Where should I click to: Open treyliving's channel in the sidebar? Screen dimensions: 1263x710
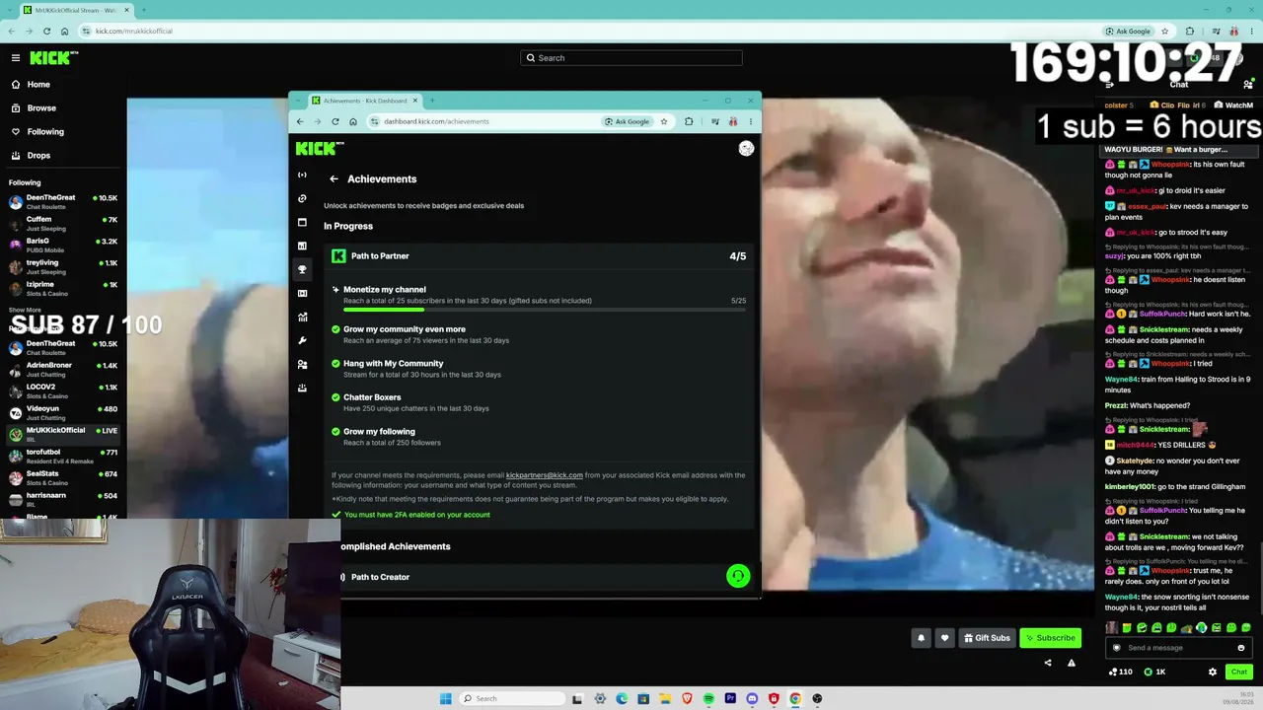(x=63, y=267)
